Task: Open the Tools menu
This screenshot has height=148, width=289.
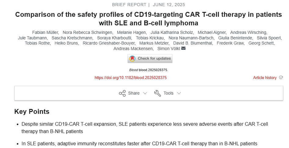Action: [x=168, y=93]
